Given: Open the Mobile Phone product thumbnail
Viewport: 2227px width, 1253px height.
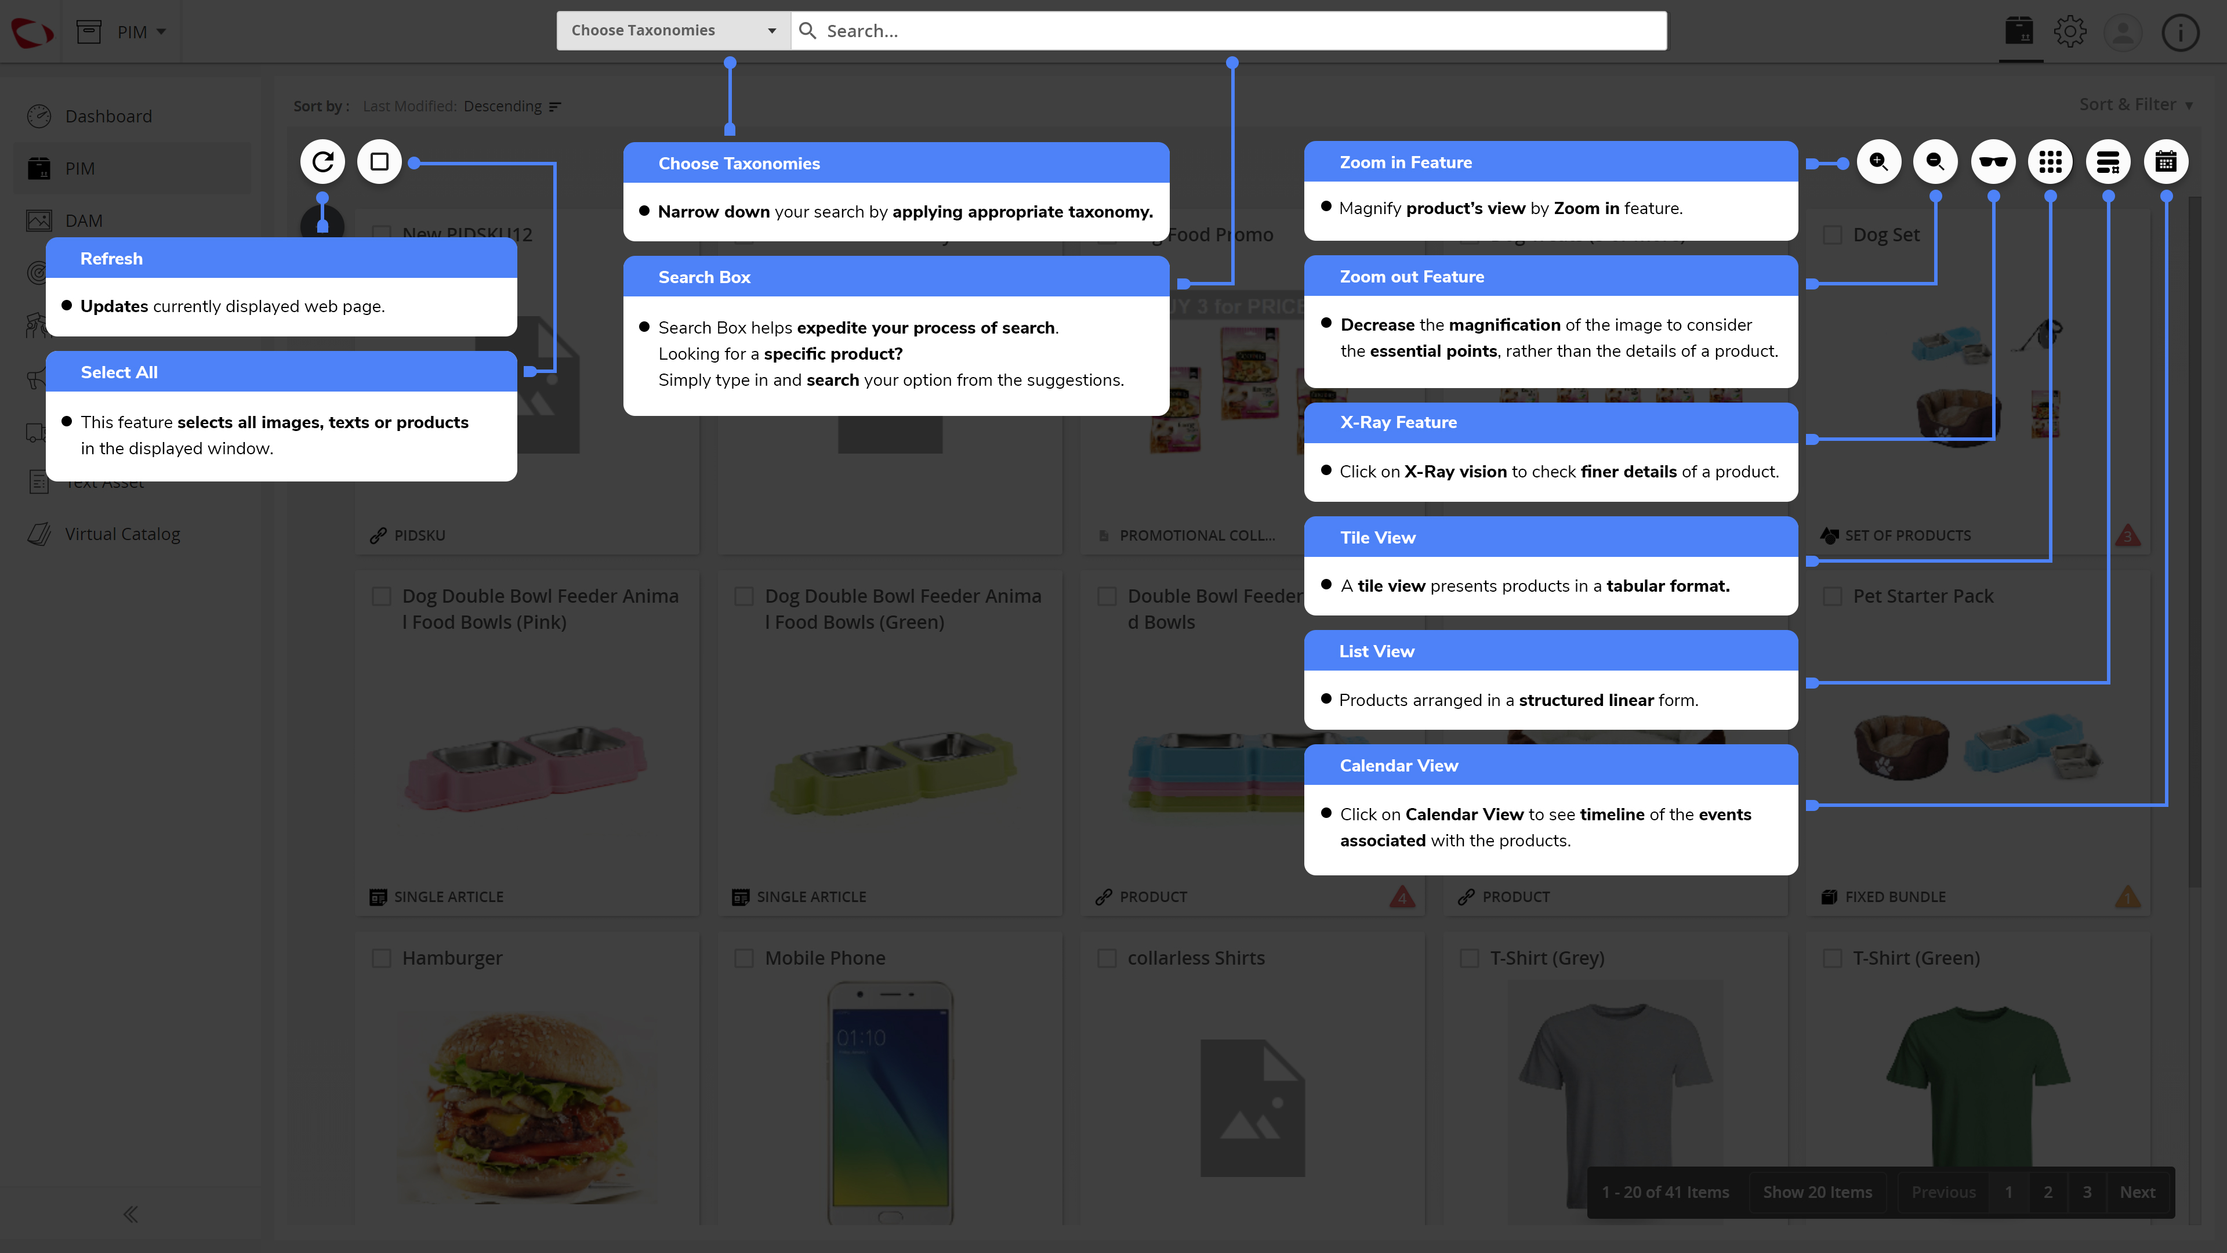Looking at the screenshot, I should (890, 1103).
